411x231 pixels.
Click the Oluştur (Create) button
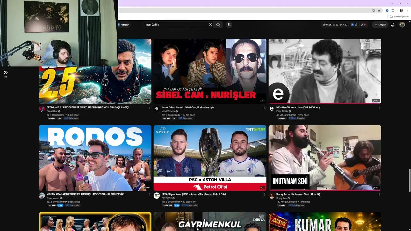pos(380,25)
